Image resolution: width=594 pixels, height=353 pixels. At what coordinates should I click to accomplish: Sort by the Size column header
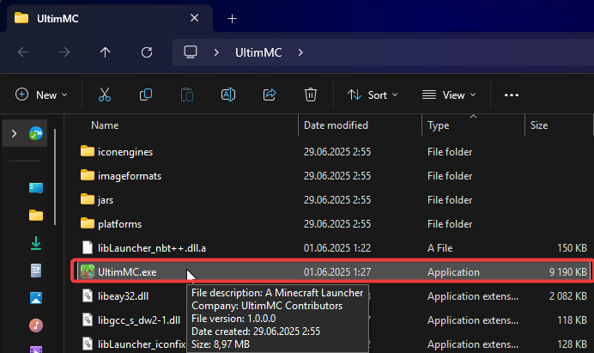539,125
